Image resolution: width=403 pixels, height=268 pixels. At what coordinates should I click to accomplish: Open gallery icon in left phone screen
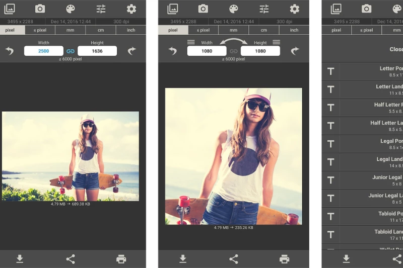[x=10, y=9]
